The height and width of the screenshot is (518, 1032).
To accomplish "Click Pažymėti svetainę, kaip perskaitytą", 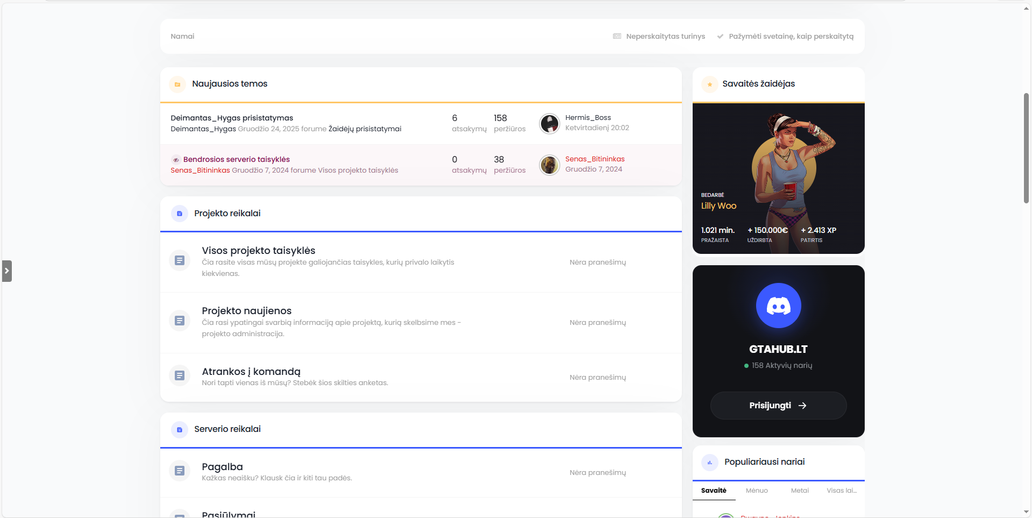I will [791, 37].
